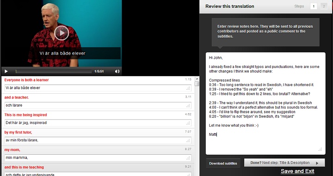Edit the translation field 'Vi är alla både elever'

(98, 88)
